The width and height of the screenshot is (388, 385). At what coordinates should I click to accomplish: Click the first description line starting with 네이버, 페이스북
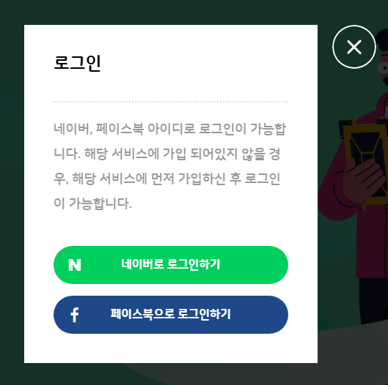(x=169, y=129)
